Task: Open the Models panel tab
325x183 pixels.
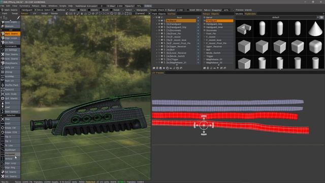Action: point(239,14)
